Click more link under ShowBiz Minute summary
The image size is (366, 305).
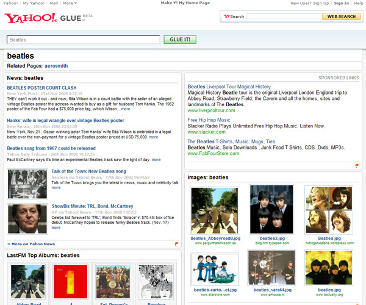coord(56,228)
